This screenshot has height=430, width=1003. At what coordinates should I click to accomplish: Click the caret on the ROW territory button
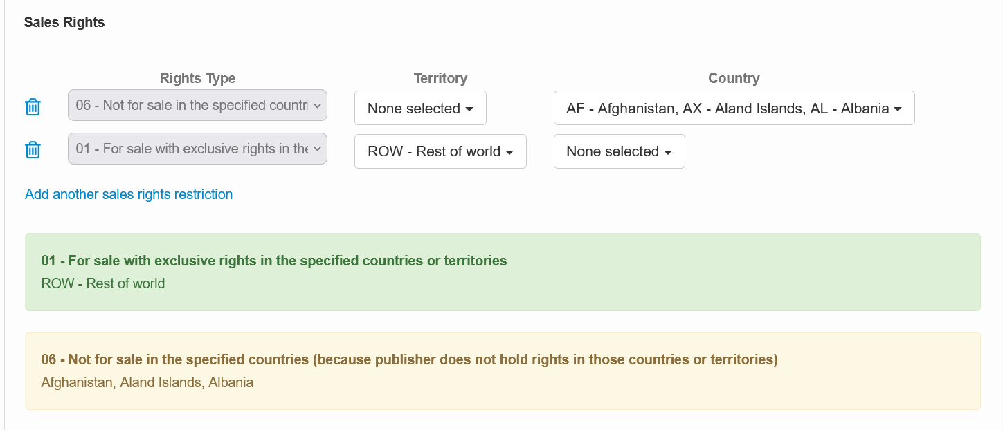(x=509, y=152)
